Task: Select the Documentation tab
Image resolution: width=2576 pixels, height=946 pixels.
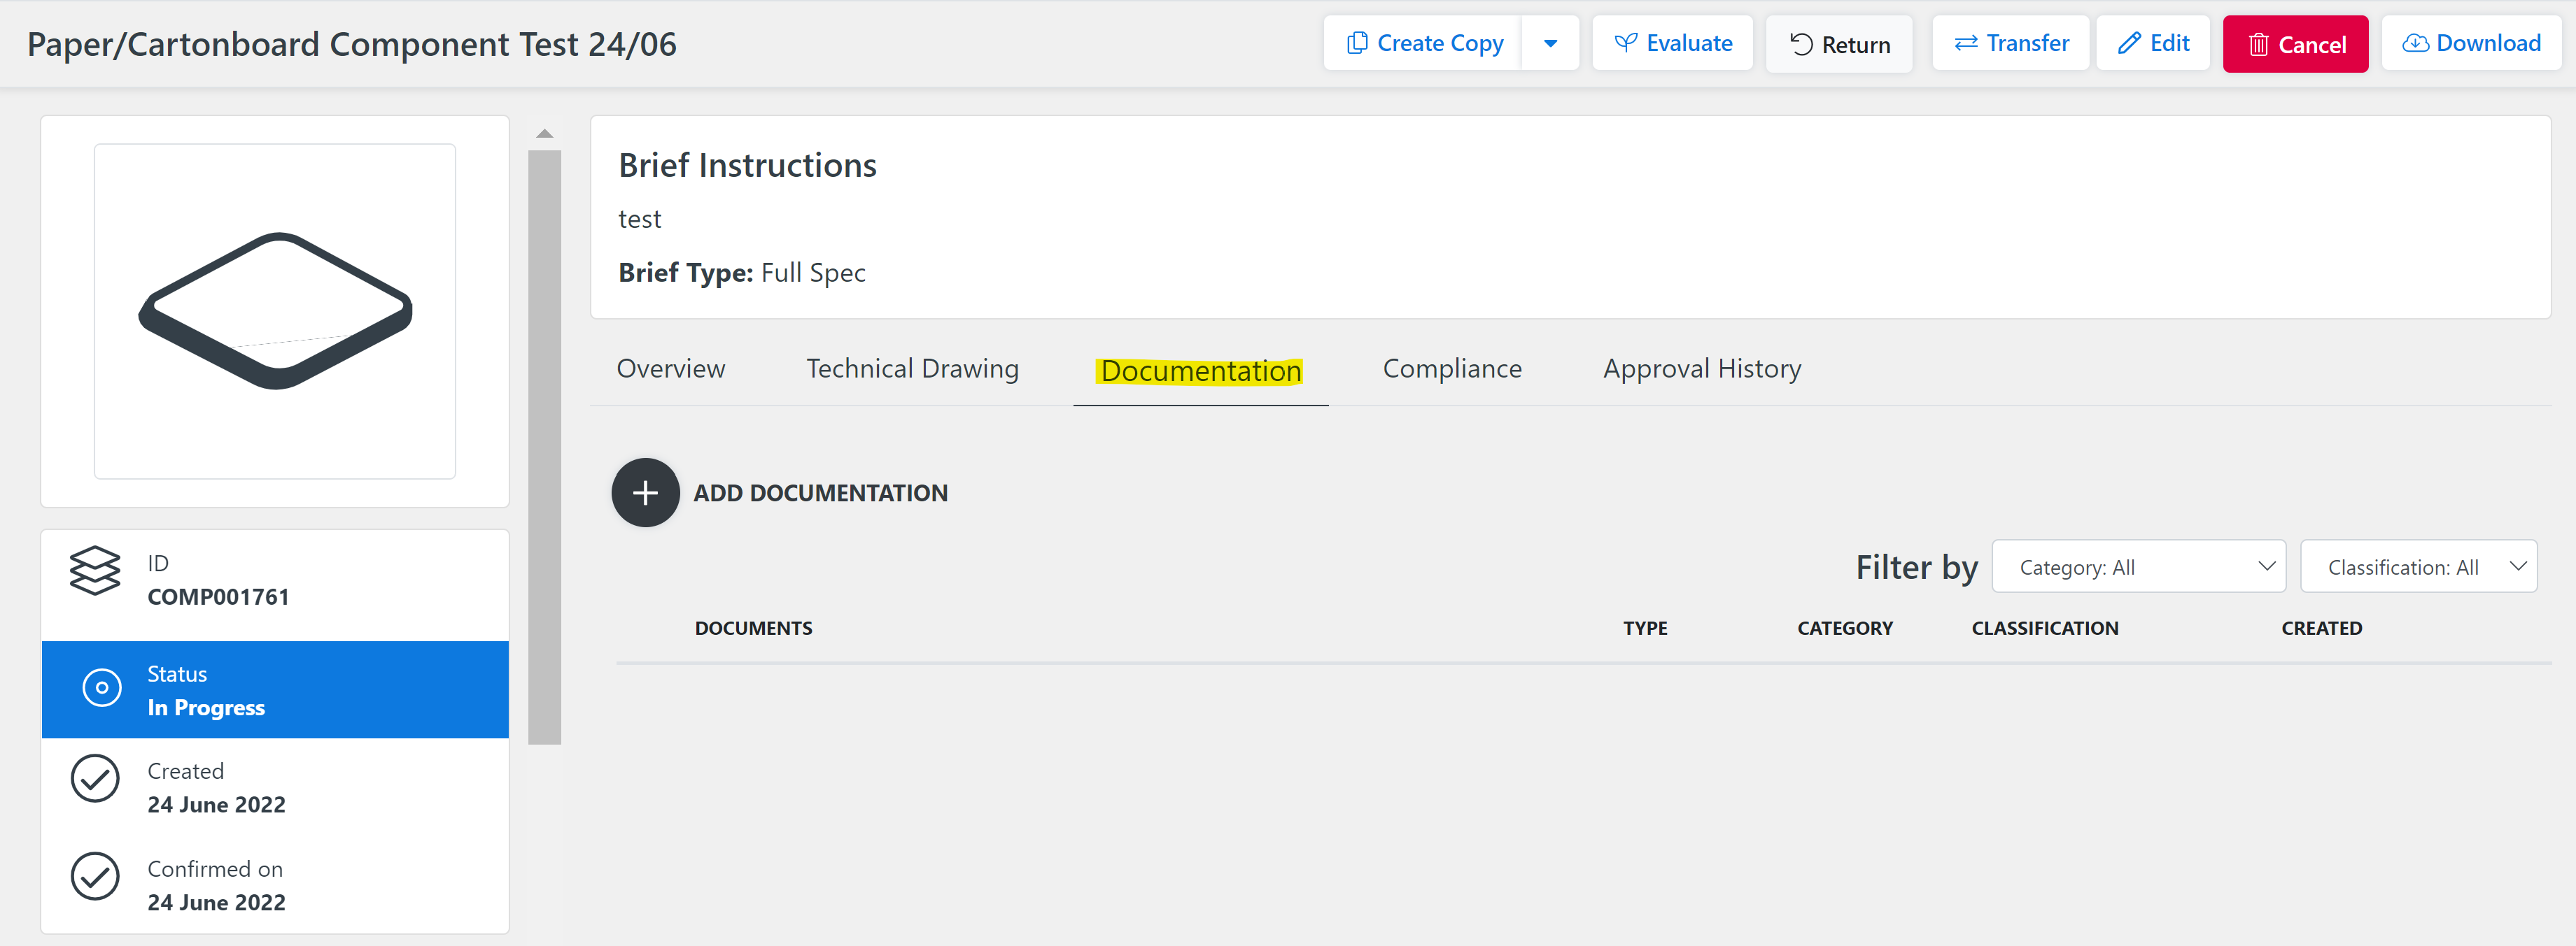Action: coord(1200,371)
